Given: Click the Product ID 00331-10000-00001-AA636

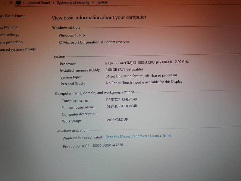Looking at the screenshot, I should pos(93,146).
